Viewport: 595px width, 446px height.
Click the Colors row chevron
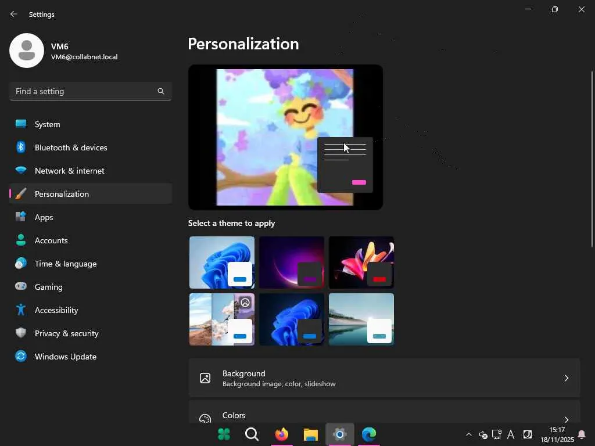pos(566,419)
